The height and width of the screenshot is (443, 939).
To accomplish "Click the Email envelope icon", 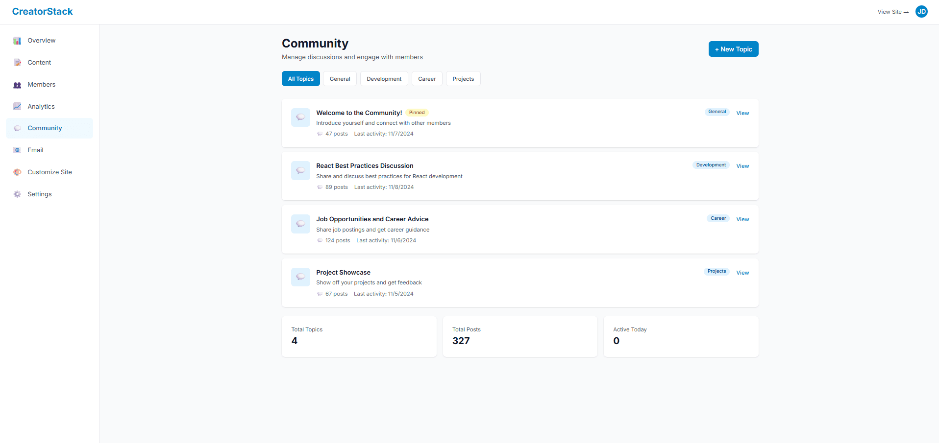I will pyautogui.click(x=17, y=150).
